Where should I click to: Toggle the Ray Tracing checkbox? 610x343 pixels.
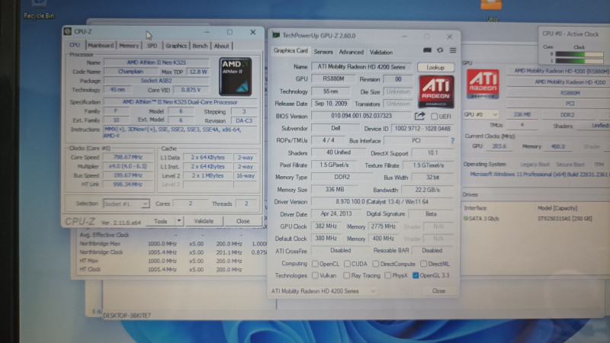346,275
